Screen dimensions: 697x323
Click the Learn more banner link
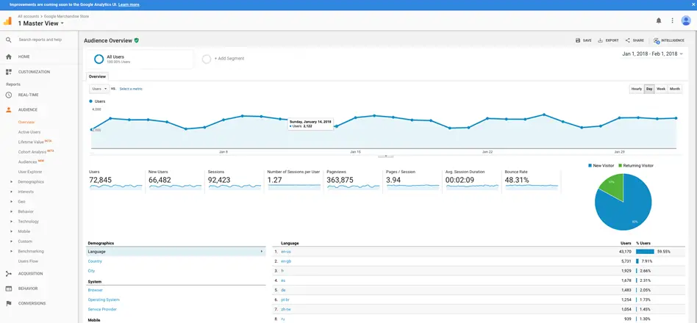click(129, 4)
